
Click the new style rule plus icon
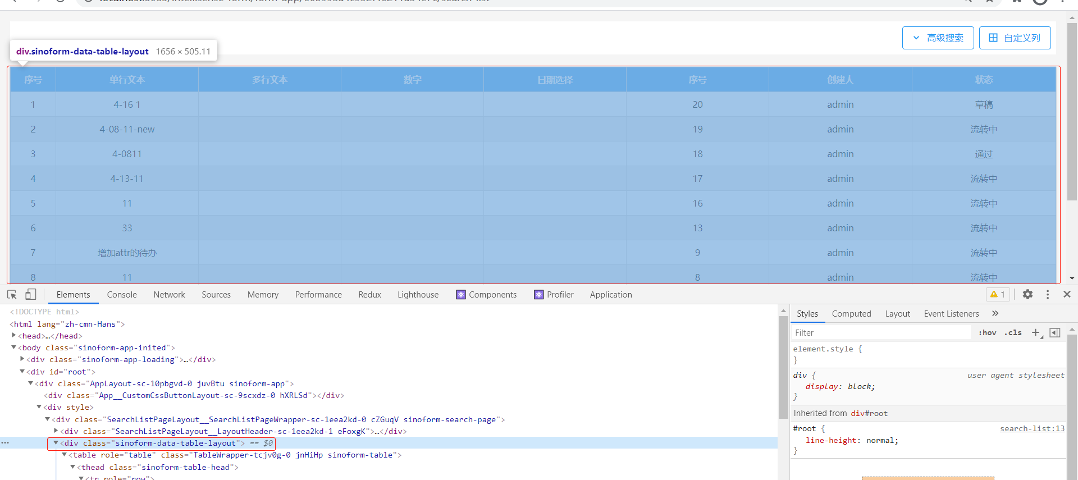[x=1036, y=333]
